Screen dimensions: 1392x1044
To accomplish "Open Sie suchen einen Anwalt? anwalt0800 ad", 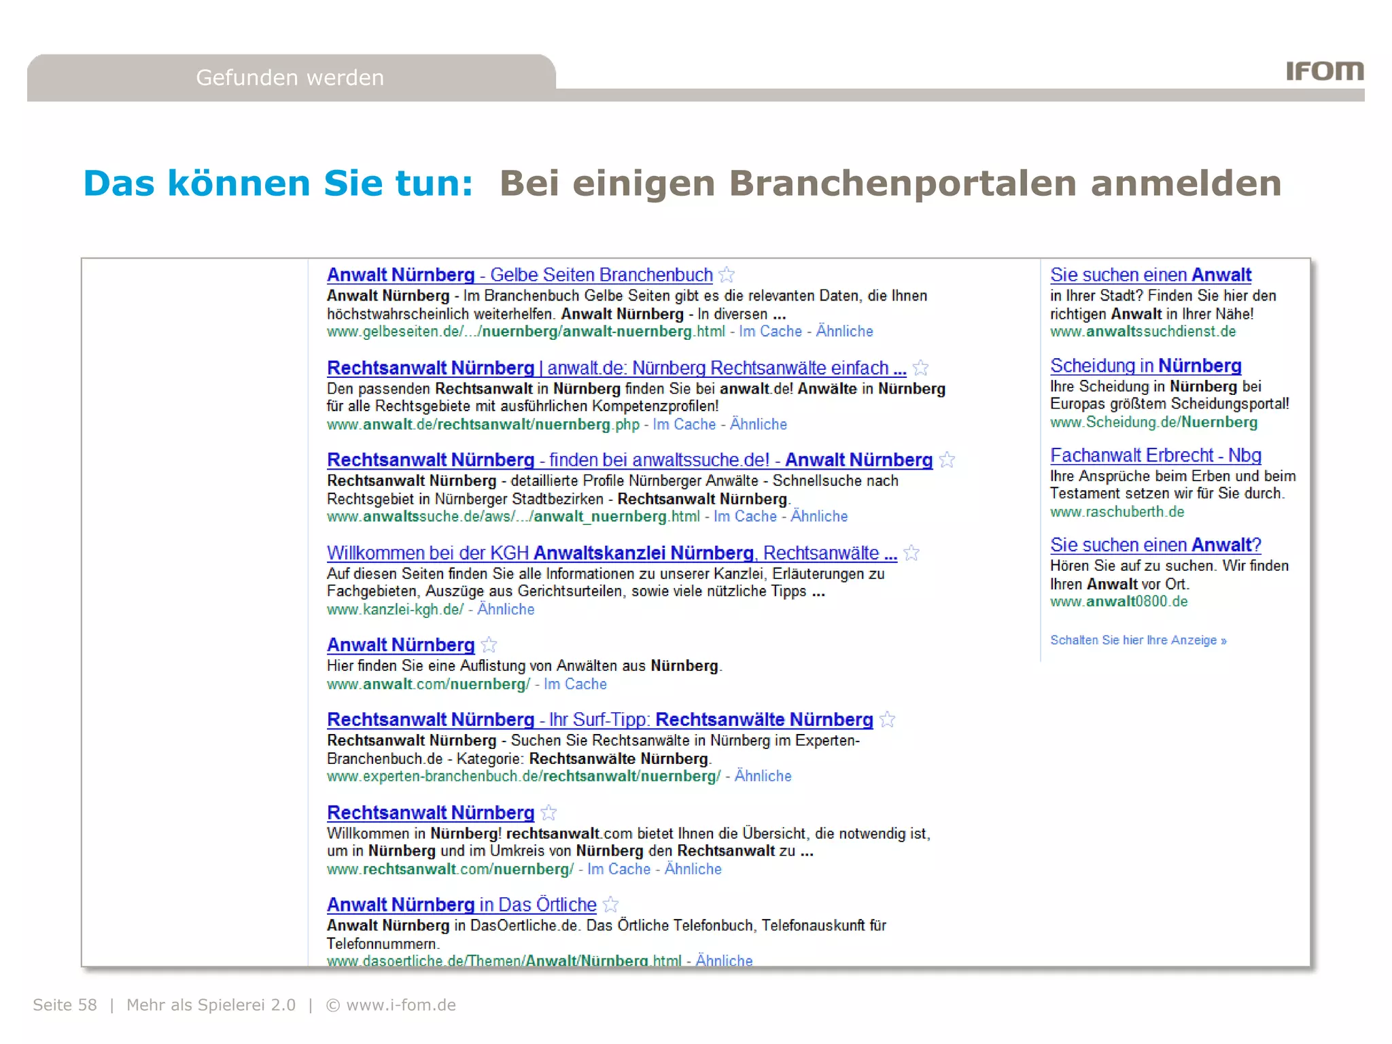I will (x=1155, y=545).
